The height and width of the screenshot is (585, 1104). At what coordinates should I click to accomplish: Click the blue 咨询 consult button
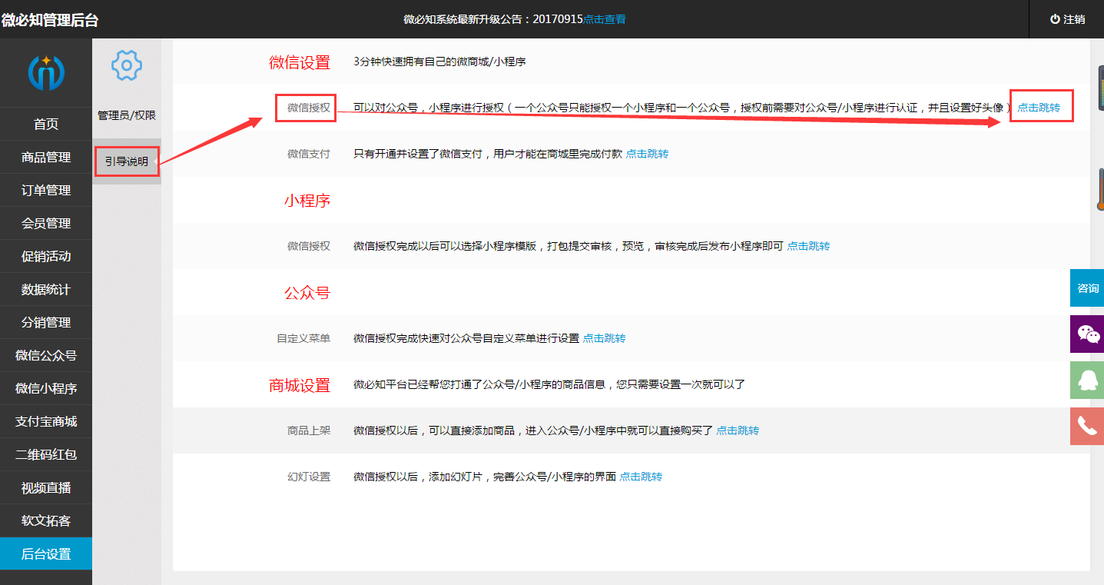tap(1087, 288)
